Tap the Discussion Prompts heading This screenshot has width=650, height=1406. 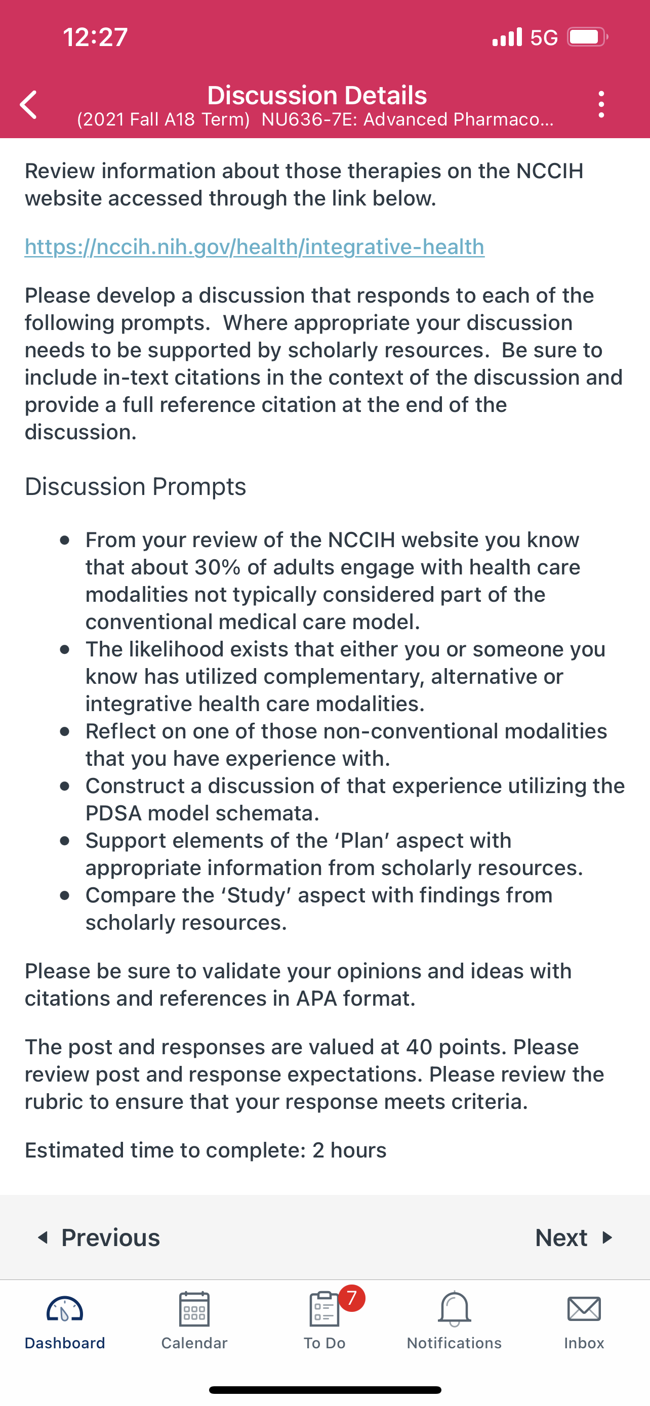(x=135, y=486)
